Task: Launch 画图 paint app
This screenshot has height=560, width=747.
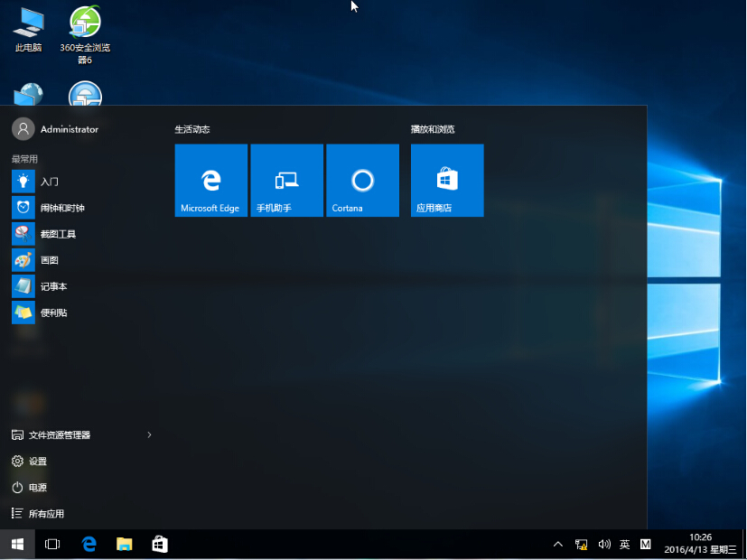Action: click(81, 260)
